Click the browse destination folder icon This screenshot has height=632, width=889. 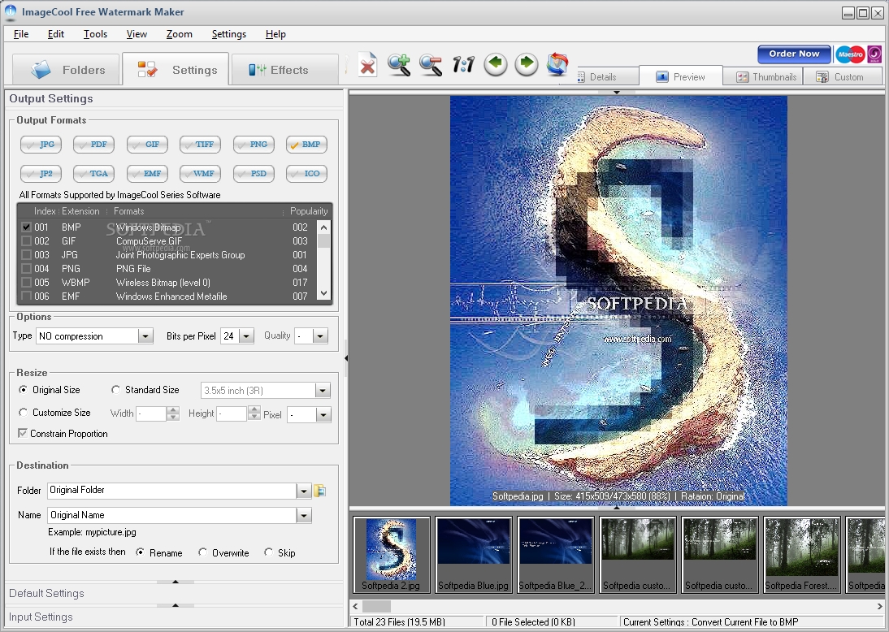[320, 491]
